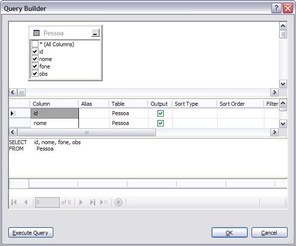Viewport: 296px width, 246px height.
Task: Click the Cancel button
Action: [x=269, y=233]
